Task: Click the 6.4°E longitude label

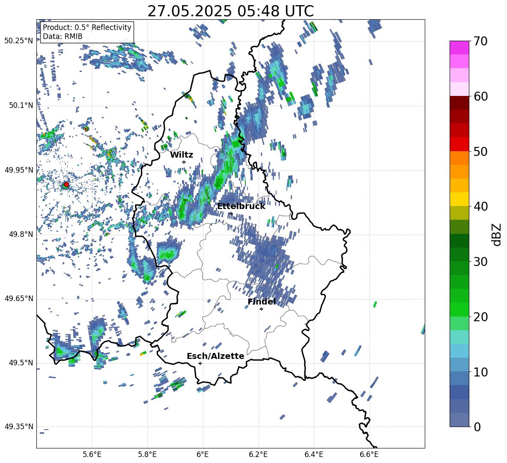Action: [x=313, y=454]
